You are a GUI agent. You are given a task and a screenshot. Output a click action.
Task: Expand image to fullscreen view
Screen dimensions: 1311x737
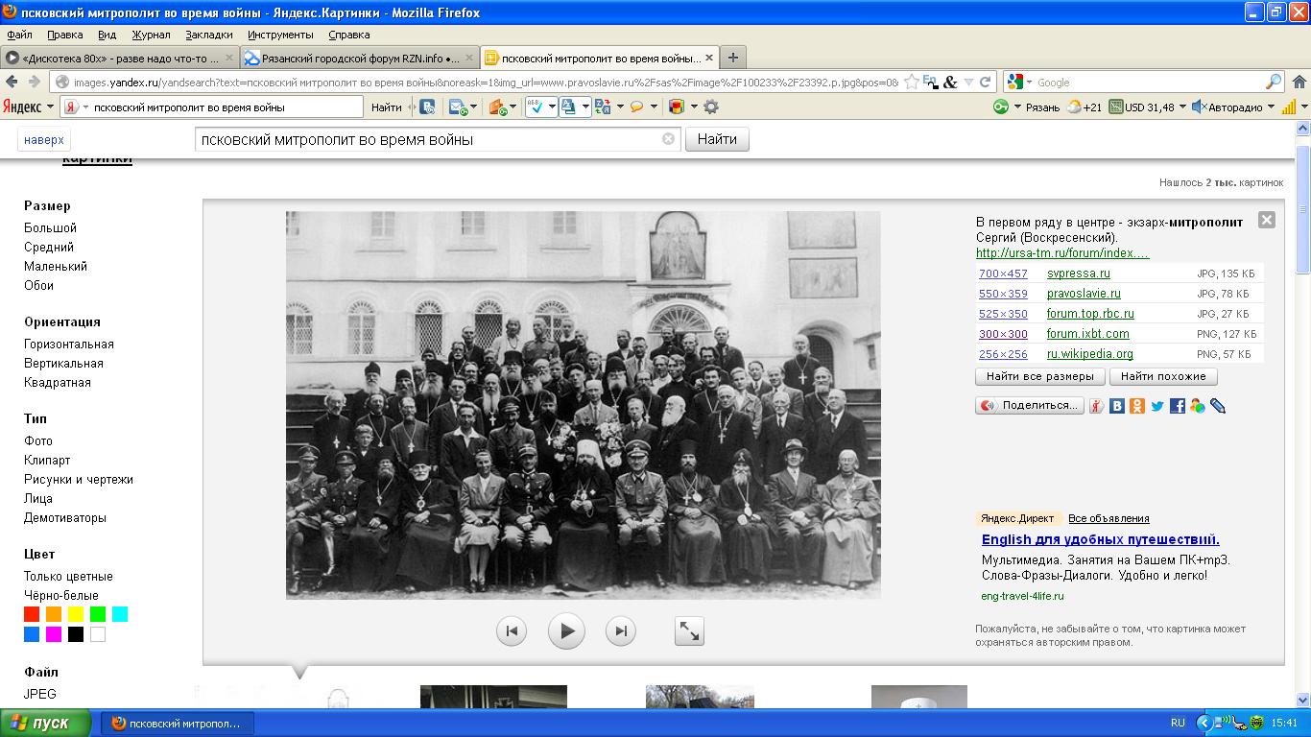pyautogui.click(x=689, y=630)
